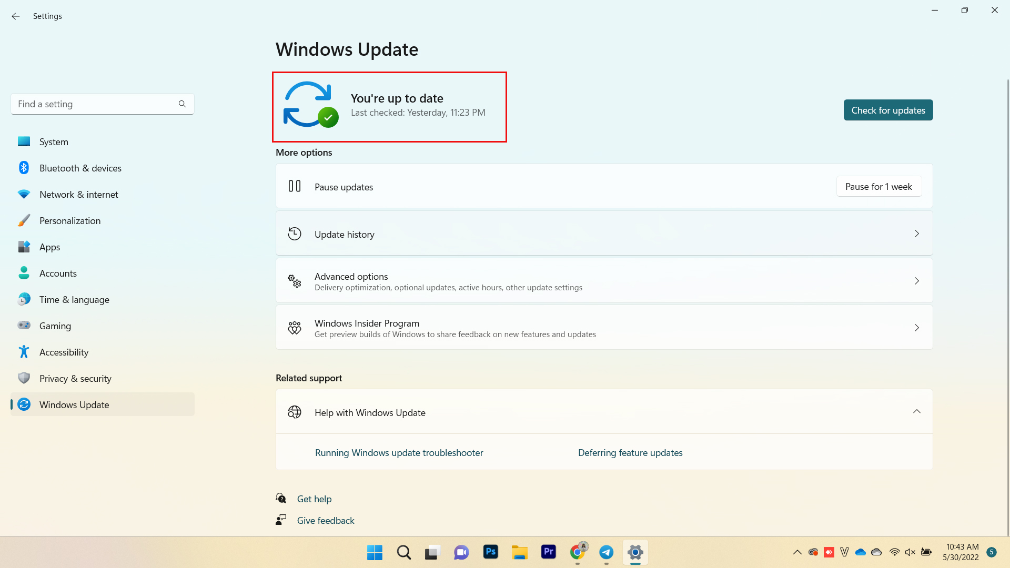The image size is (1010, 568).
Task: Open Task View from taskbar
Action: 432,552
